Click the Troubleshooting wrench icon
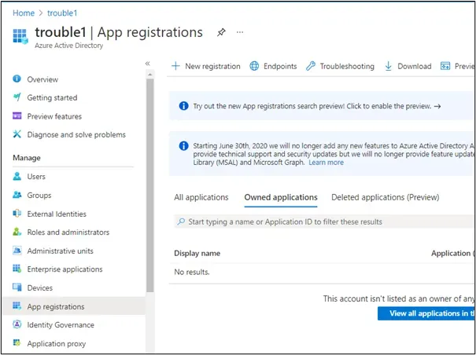Screen dimensions: 476x355 (311, 66)
